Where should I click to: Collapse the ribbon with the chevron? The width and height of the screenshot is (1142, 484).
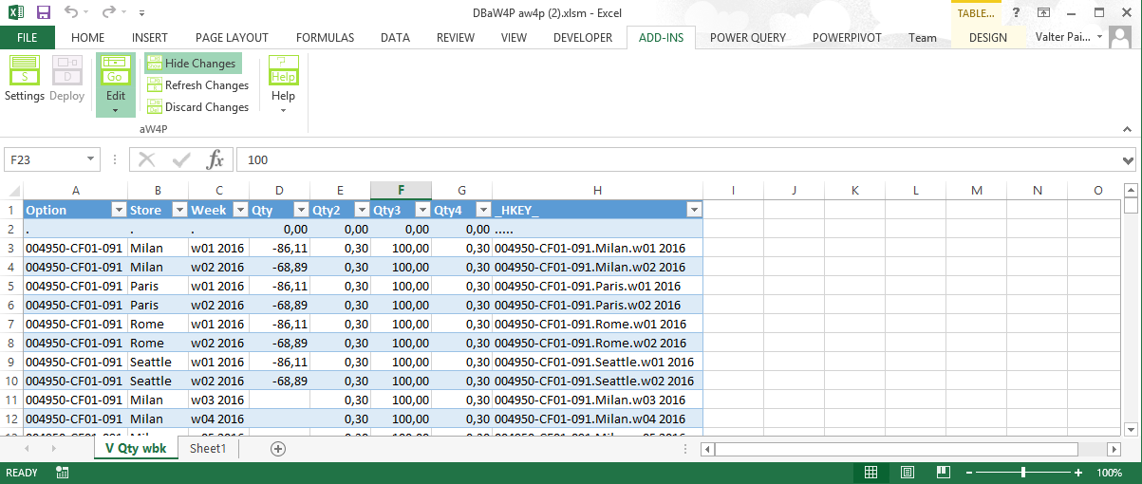point(1127,127)
